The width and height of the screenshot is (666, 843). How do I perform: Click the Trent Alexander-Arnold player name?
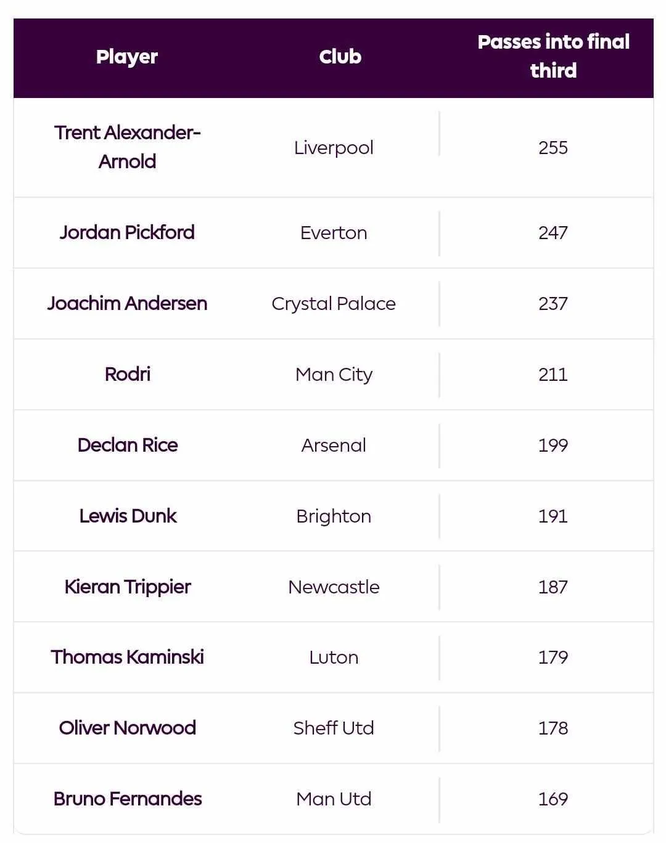pos(128,147)
